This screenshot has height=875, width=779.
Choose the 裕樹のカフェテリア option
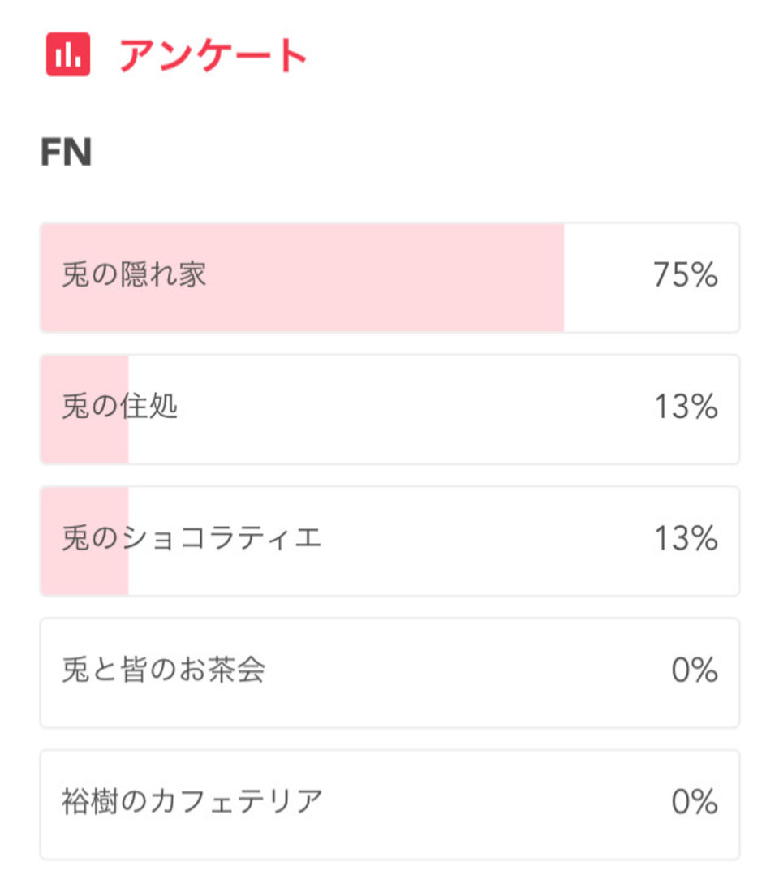(x=390, y=804)
